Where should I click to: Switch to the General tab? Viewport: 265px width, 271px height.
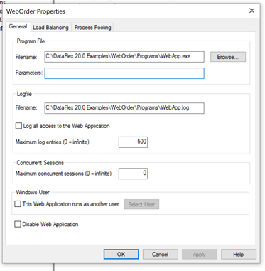[18, 26]
